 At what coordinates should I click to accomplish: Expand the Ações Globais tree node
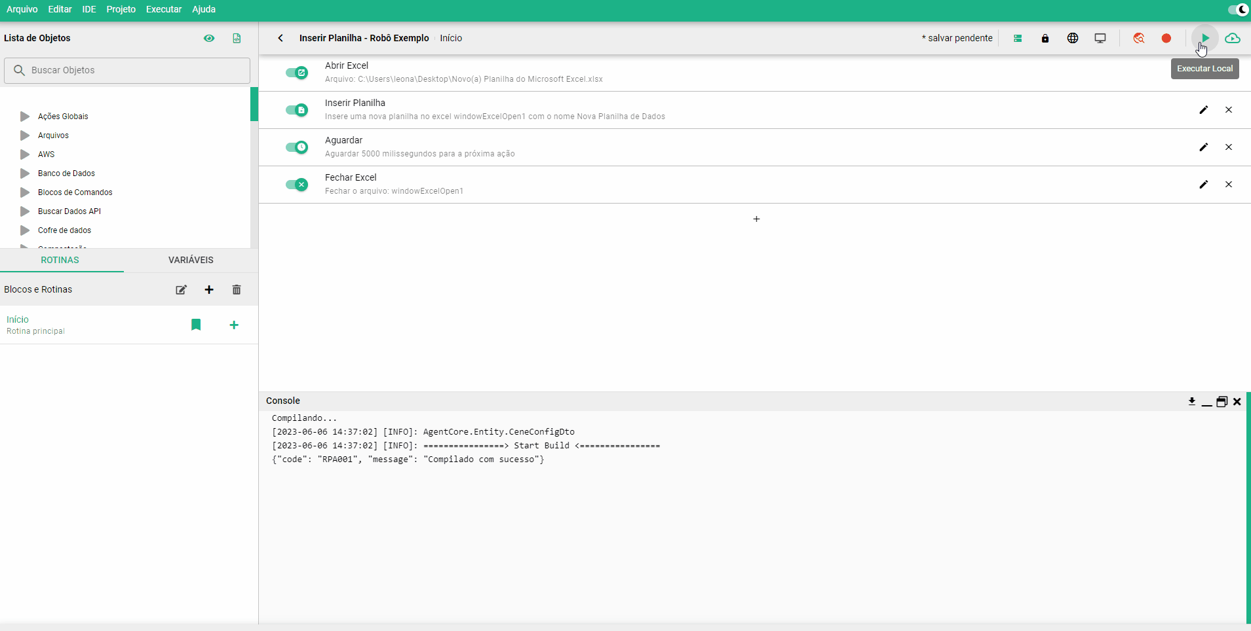(25, 117)
